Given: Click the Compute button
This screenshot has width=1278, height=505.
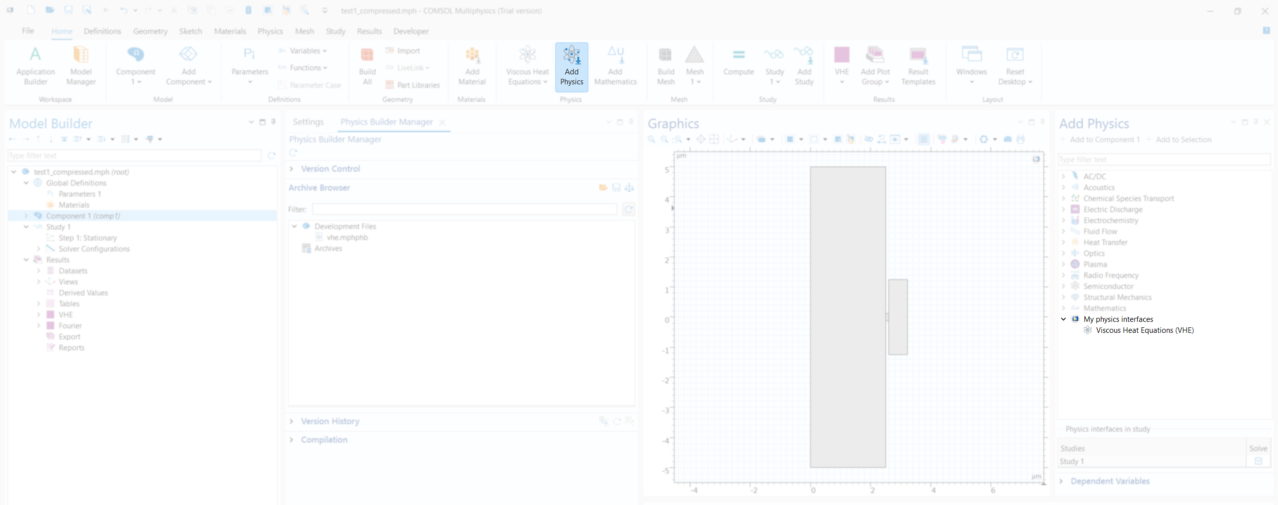Looking at the screenshot, I should (739, 62).
